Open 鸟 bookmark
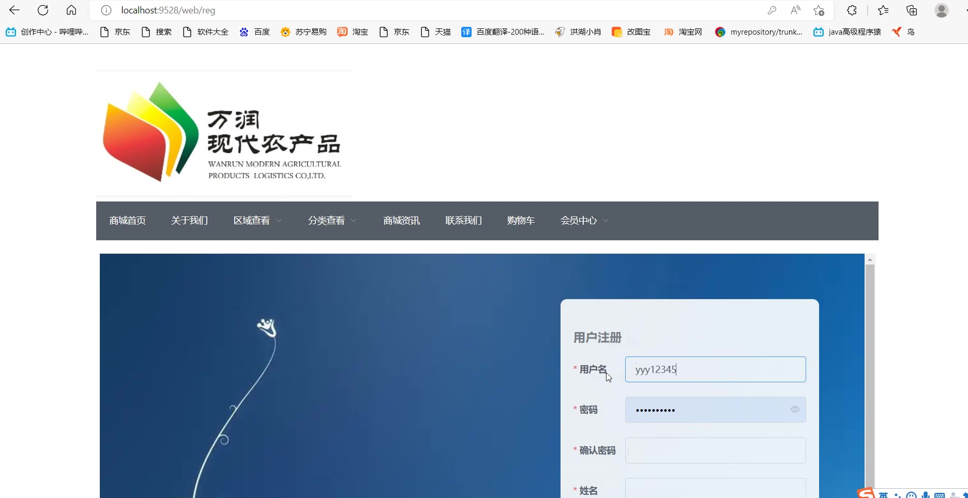968x498 pixels. pos(903,32)
